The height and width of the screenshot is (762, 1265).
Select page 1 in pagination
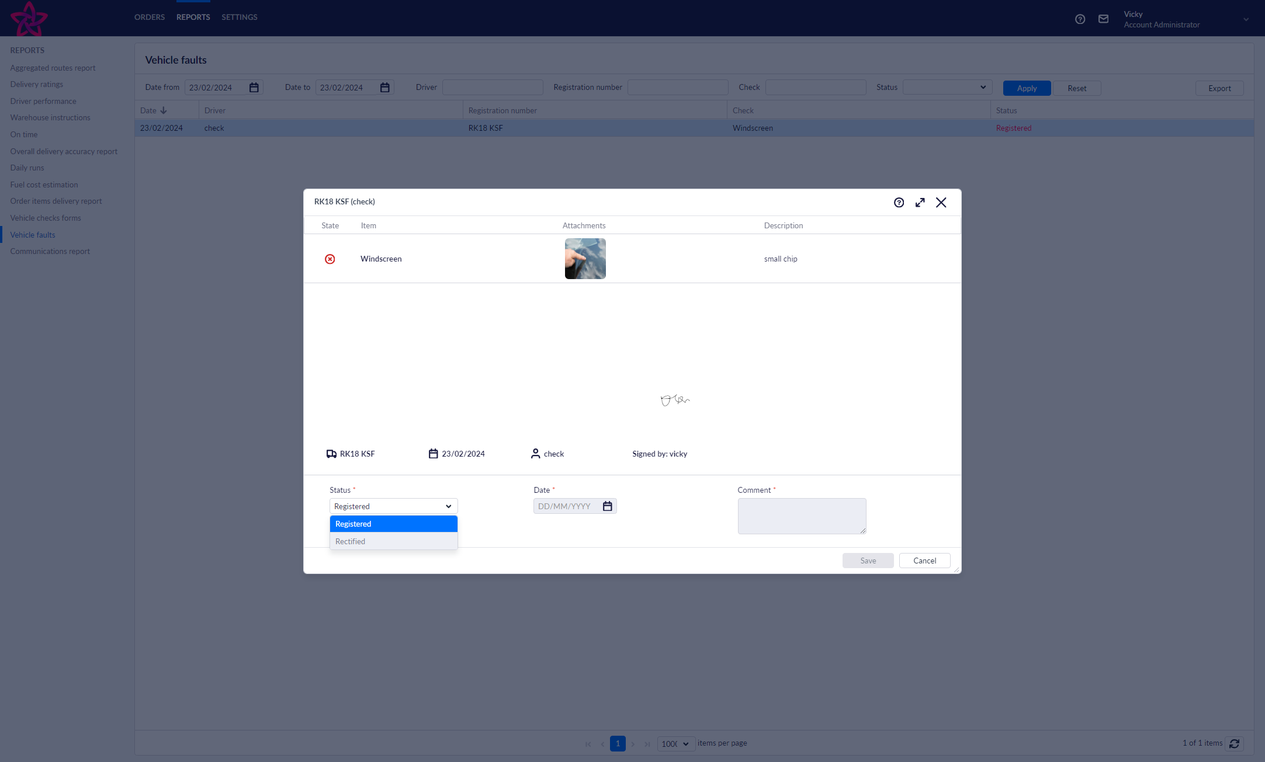[x=618, y=744]
